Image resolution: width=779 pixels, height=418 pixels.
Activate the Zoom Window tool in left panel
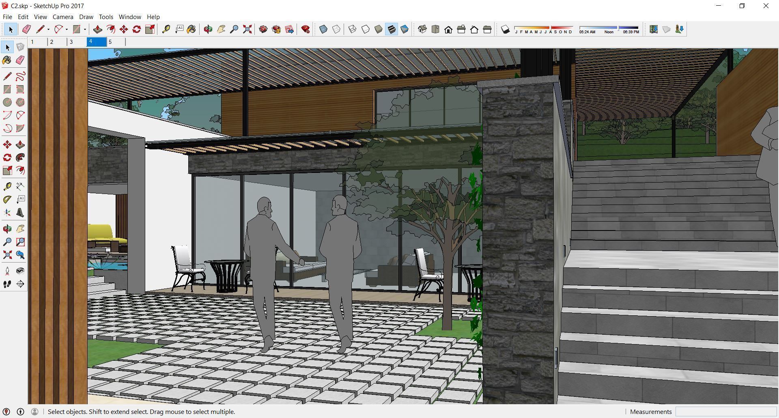pos(20,242)
